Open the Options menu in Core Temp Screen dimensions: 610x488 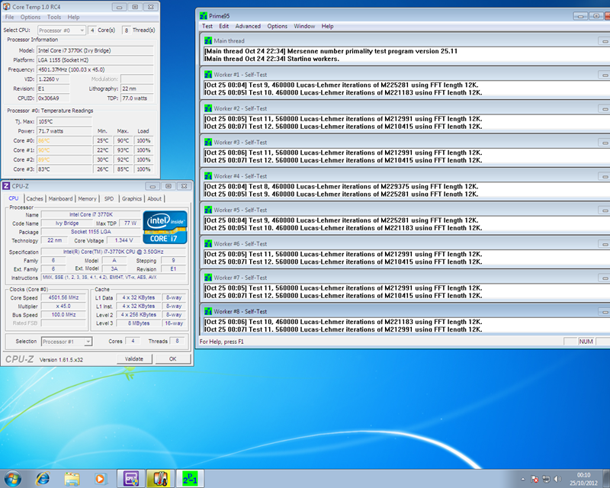click(30, 17)
